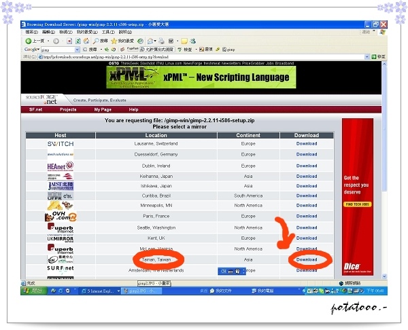Download from the Tainan, Taiwan mirror
Image resolution: width=408 pixels, height=330 pixels.
click(x=307, y=259)
